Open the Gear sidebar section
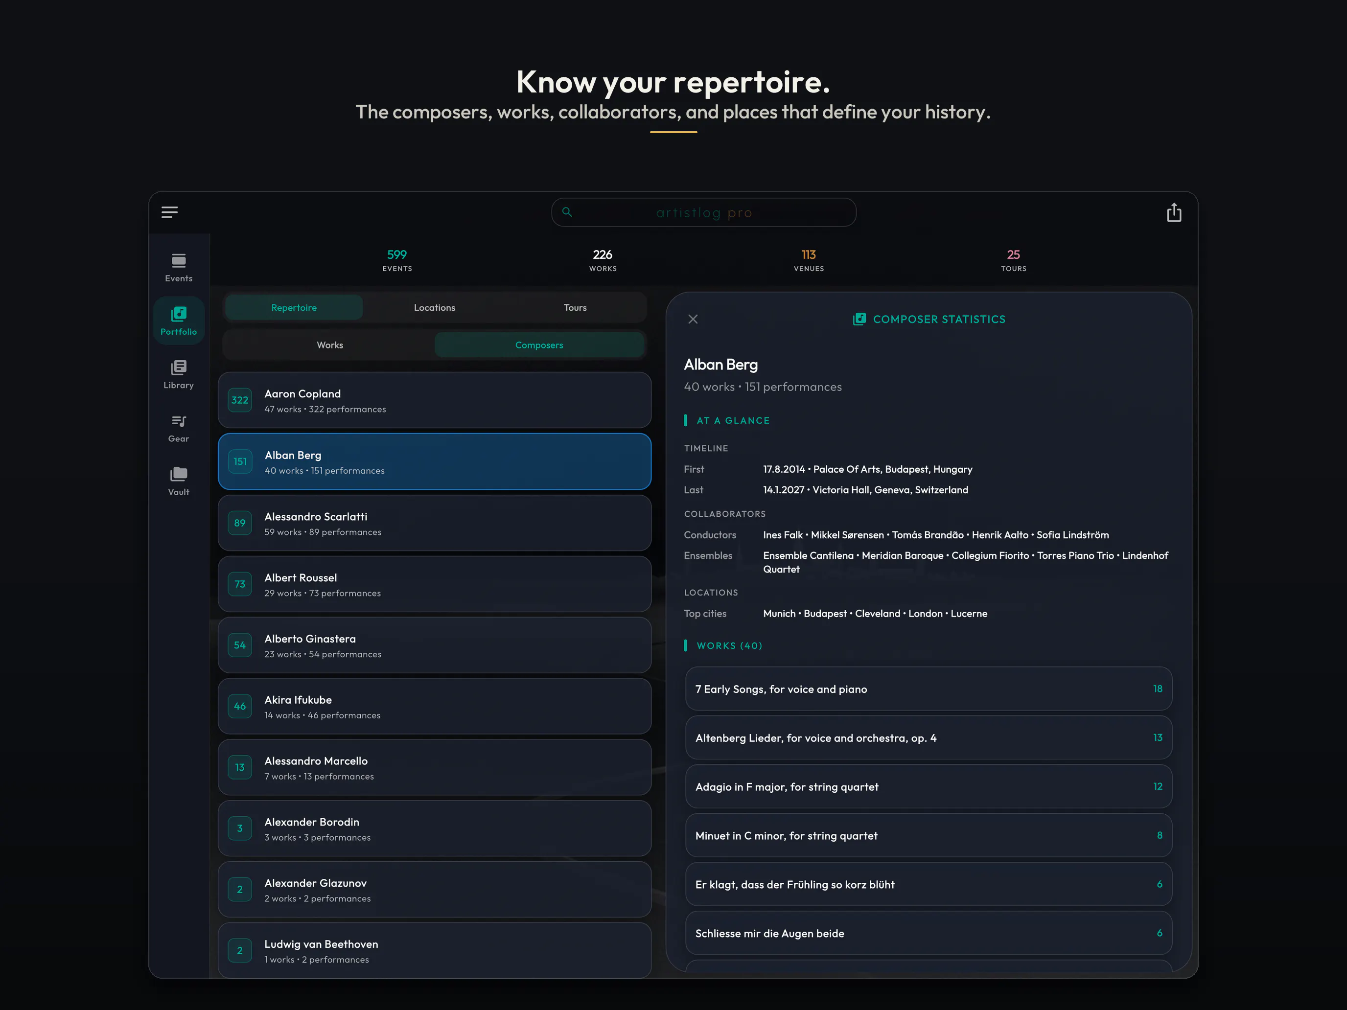The width and height of the screenshot is (1347, 1010). pyautogui.click(x=179, y=428)
